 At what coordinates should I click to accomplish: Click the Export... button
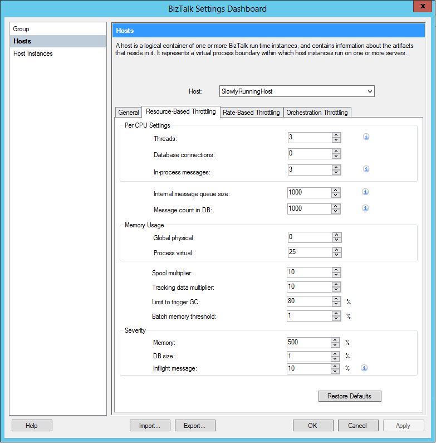(x=195, y=426)
